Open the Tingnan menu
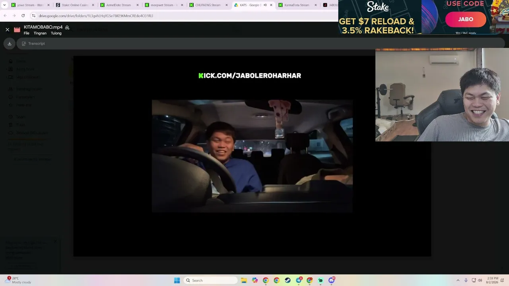Screen dimensions: 509x286 [40, 33]
